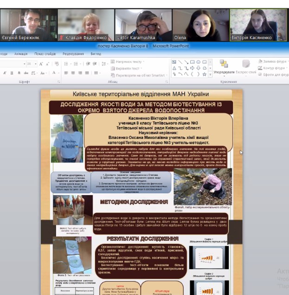Click the font color A icon
The image size is (289, 295).
54,73
